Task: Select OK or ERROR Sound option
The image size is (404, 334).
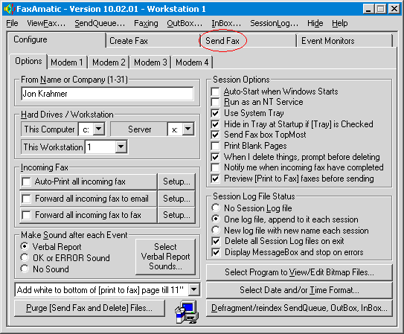Action: 25,257
